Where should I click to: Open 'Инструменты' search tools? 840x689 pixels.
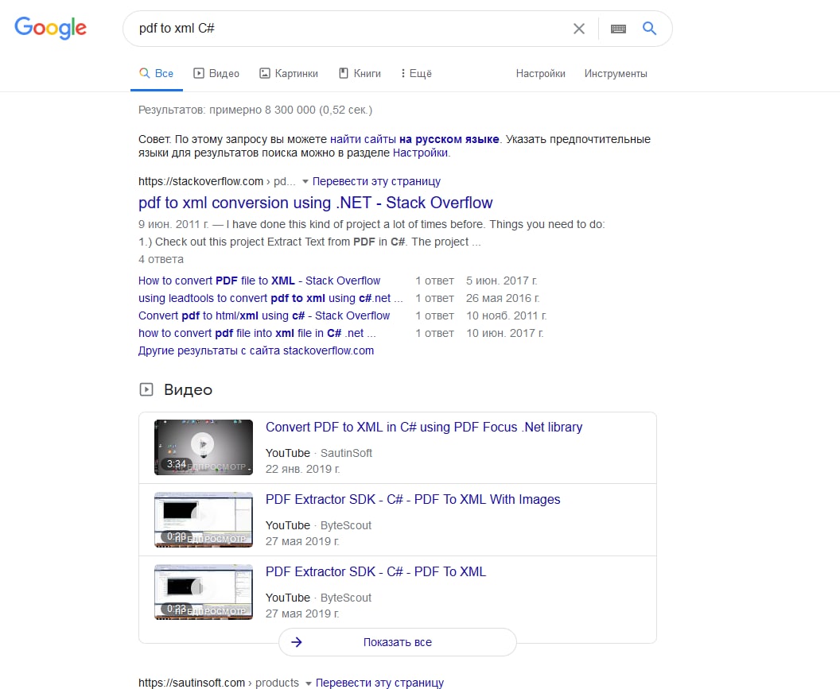(616, 73)
